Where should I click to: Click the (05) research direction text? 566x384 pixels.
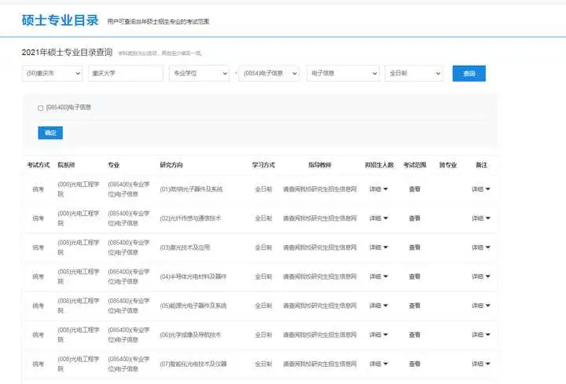click(x=193, y=305)
